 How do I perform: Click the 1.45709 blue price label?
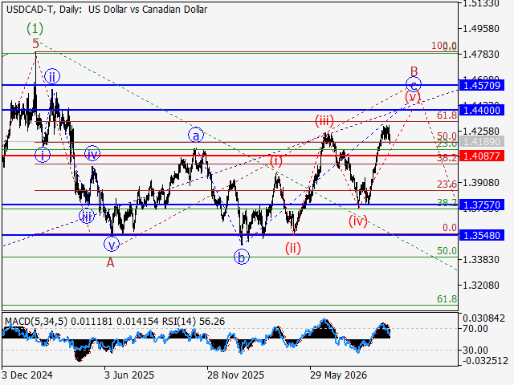[x=482, y=86]
